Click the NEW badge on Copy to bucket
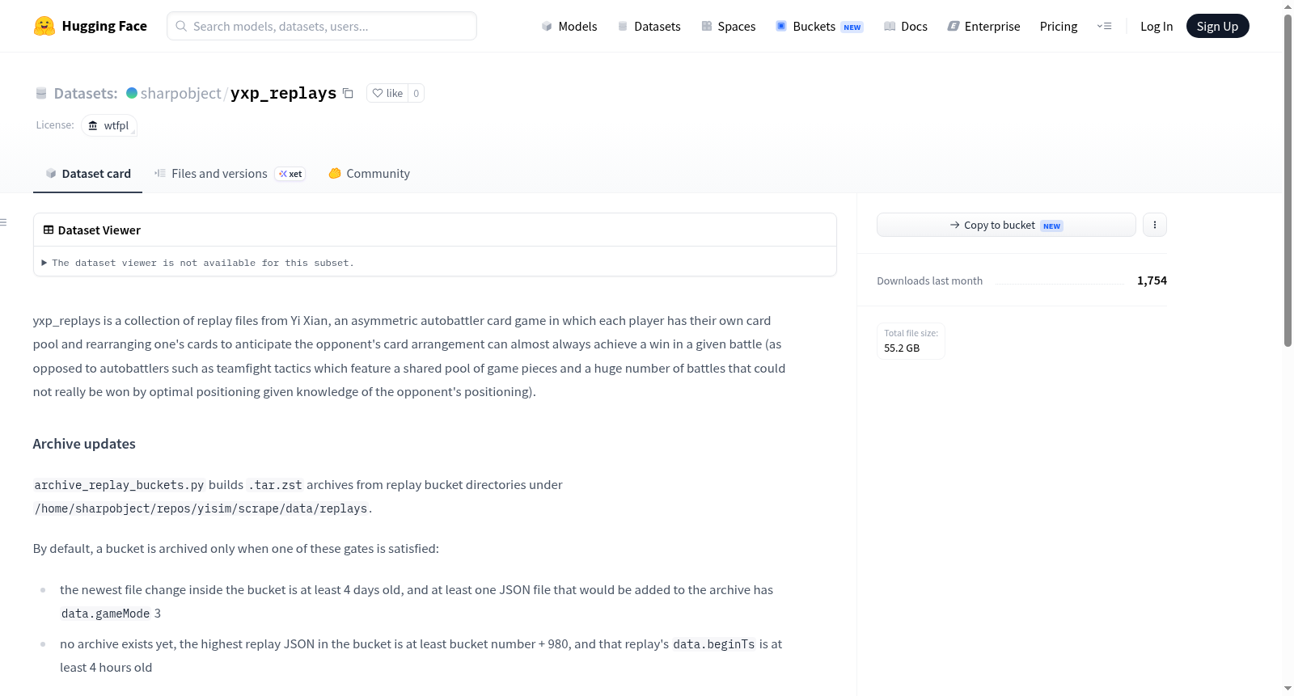 1051,226
